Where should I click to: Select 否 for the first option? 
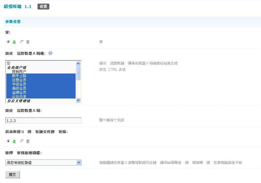tap(22, 42)
